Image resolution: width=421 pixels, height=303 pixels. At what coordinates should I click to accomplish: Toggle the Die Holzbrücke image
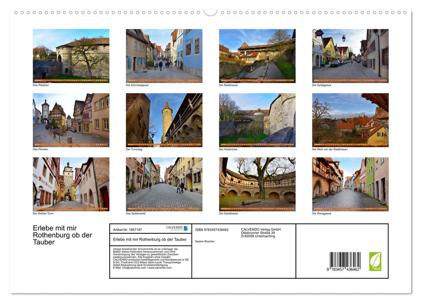(x=257, y=119)
